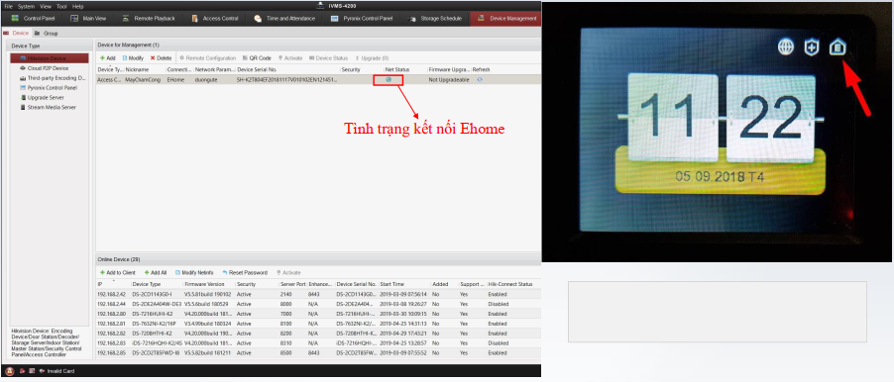The width and height of the screenshot is (894, 382).
Task: Click the Reset Password arrow icon
Action: pyautogui.click(x=225, y=273)
